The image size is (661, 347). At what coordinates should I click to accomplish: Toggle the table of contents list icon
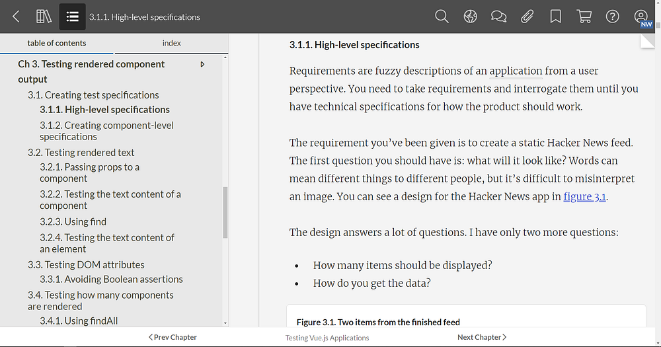[x=73, y=17]
